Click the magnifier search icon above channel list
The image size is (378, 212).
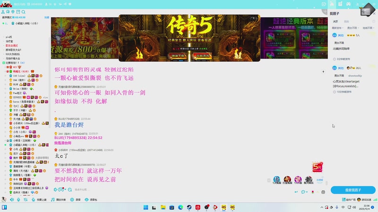point(23,12)
